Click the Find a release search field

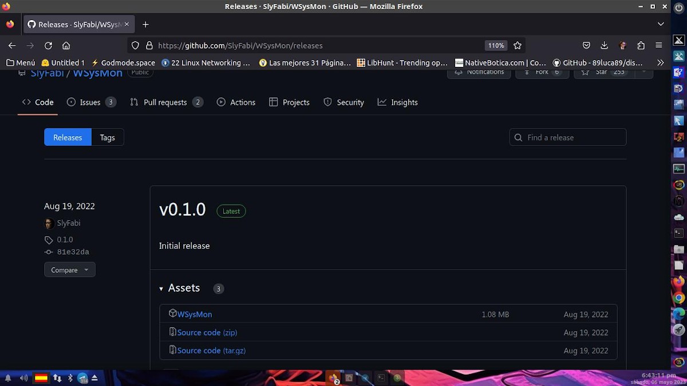(x=568, y=137)
